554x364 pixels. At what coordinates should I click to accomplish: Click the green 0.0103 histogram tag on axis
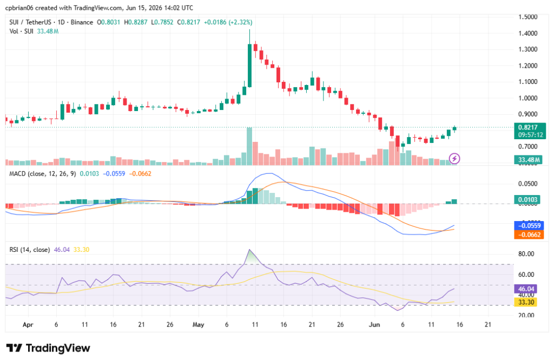[527, 199]
